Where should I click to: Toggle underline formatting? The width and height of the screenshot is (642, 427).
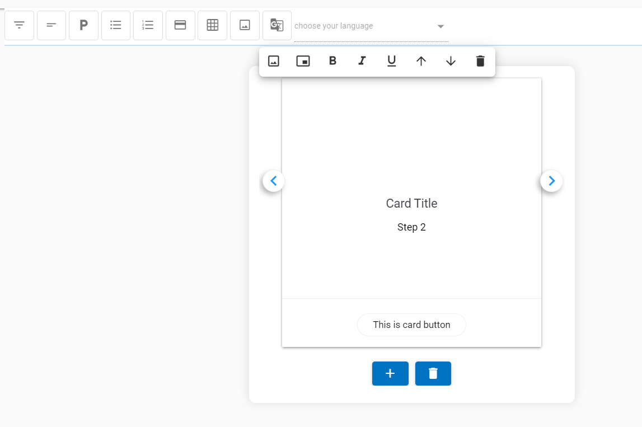pos(391,61)
